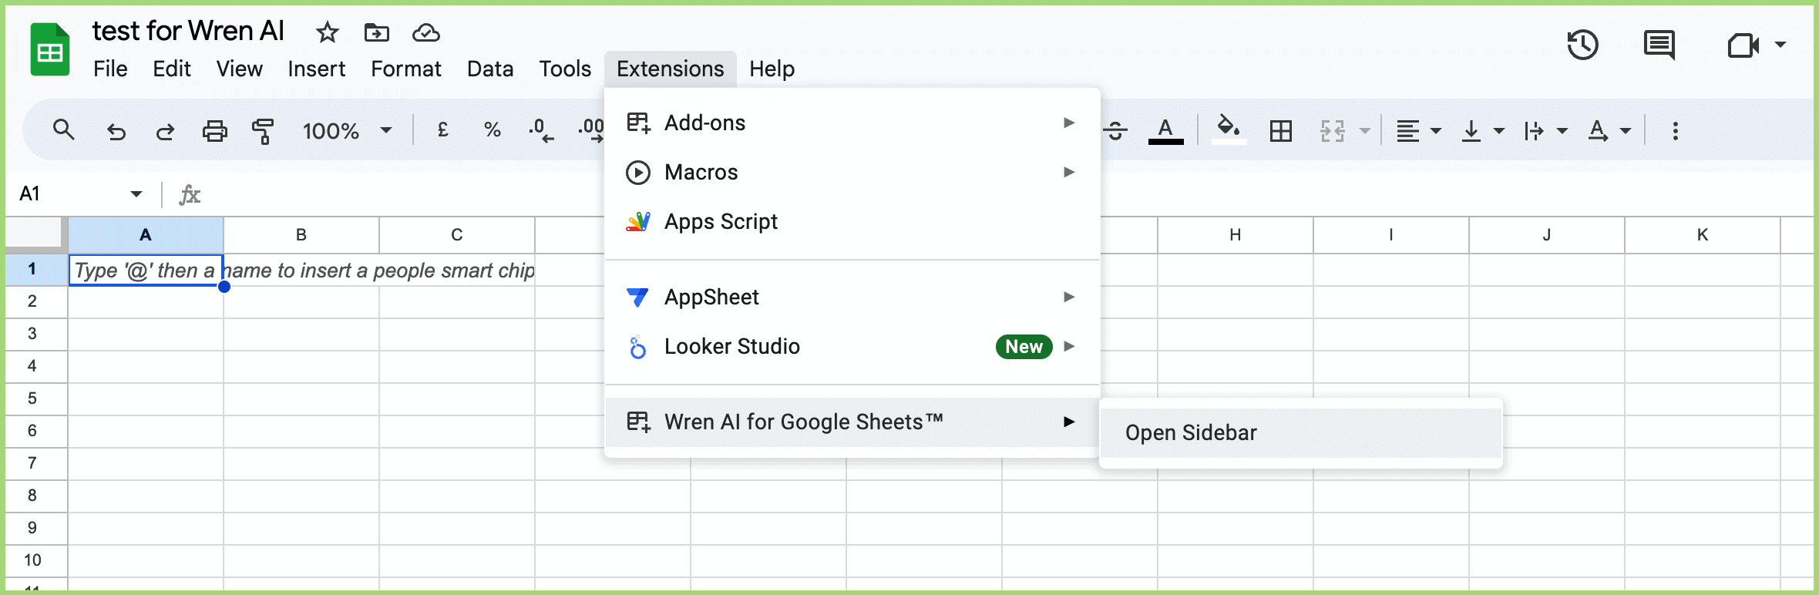Rename the title test for Wren AI
Screen dimensions: 1819x595
(x=188, y=31)
